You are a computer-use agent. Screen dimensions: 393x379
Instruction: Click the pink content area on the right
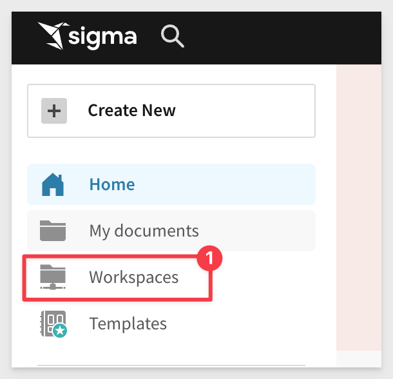click(364, 206)
